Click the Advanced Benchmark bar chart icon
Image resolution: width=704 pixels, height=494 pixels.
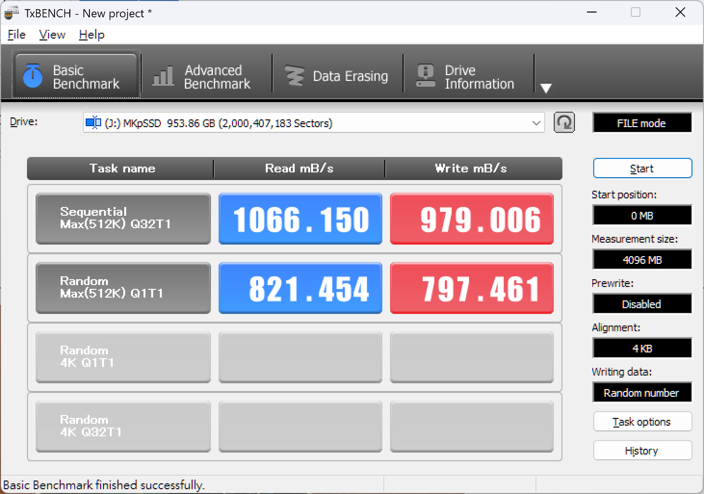[x=163, y=76]
